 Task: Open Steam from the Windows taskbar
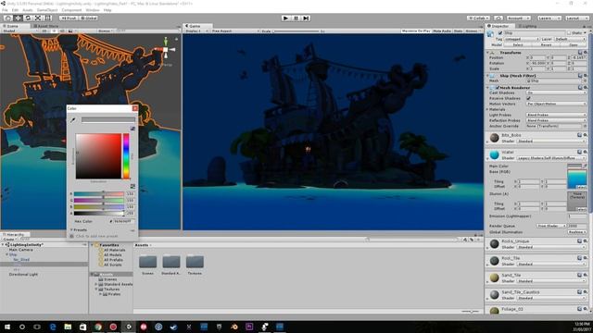coord(173,327)
